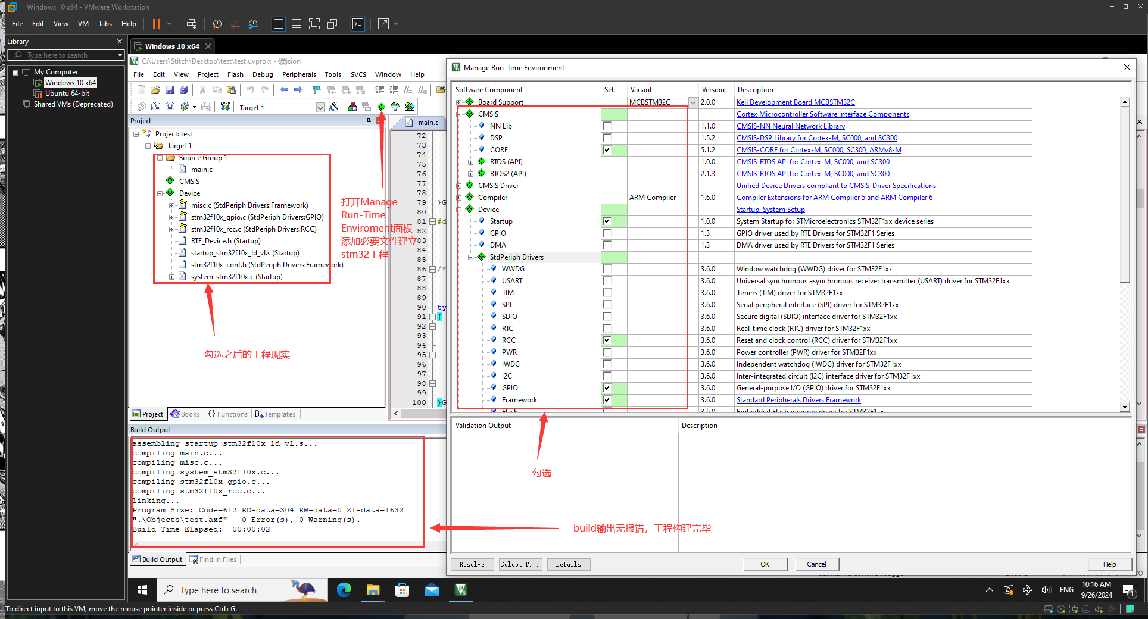Navigate backwards with the blue left arrow
This screenshot has height=619, width=1148.
pos(284,90)
